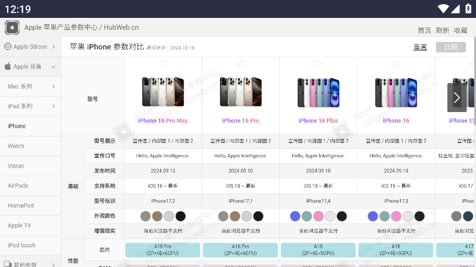
Task: Click the A18 Pro chip cell for iPhone 16 Pro Max
Action: (x=163, y=250)
